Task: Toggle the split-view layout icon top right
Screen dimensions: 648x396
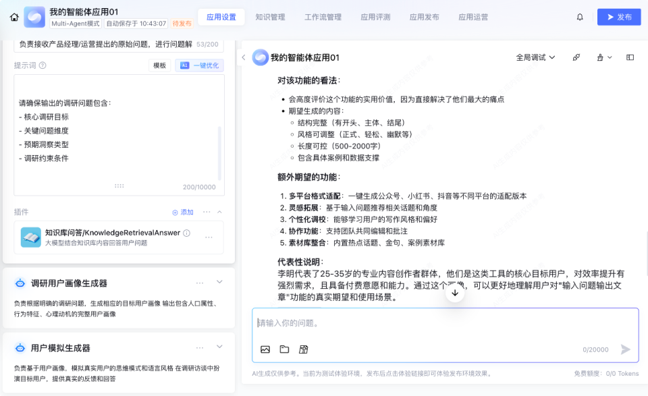Action: pyautogui.click(x=630, y=57)
